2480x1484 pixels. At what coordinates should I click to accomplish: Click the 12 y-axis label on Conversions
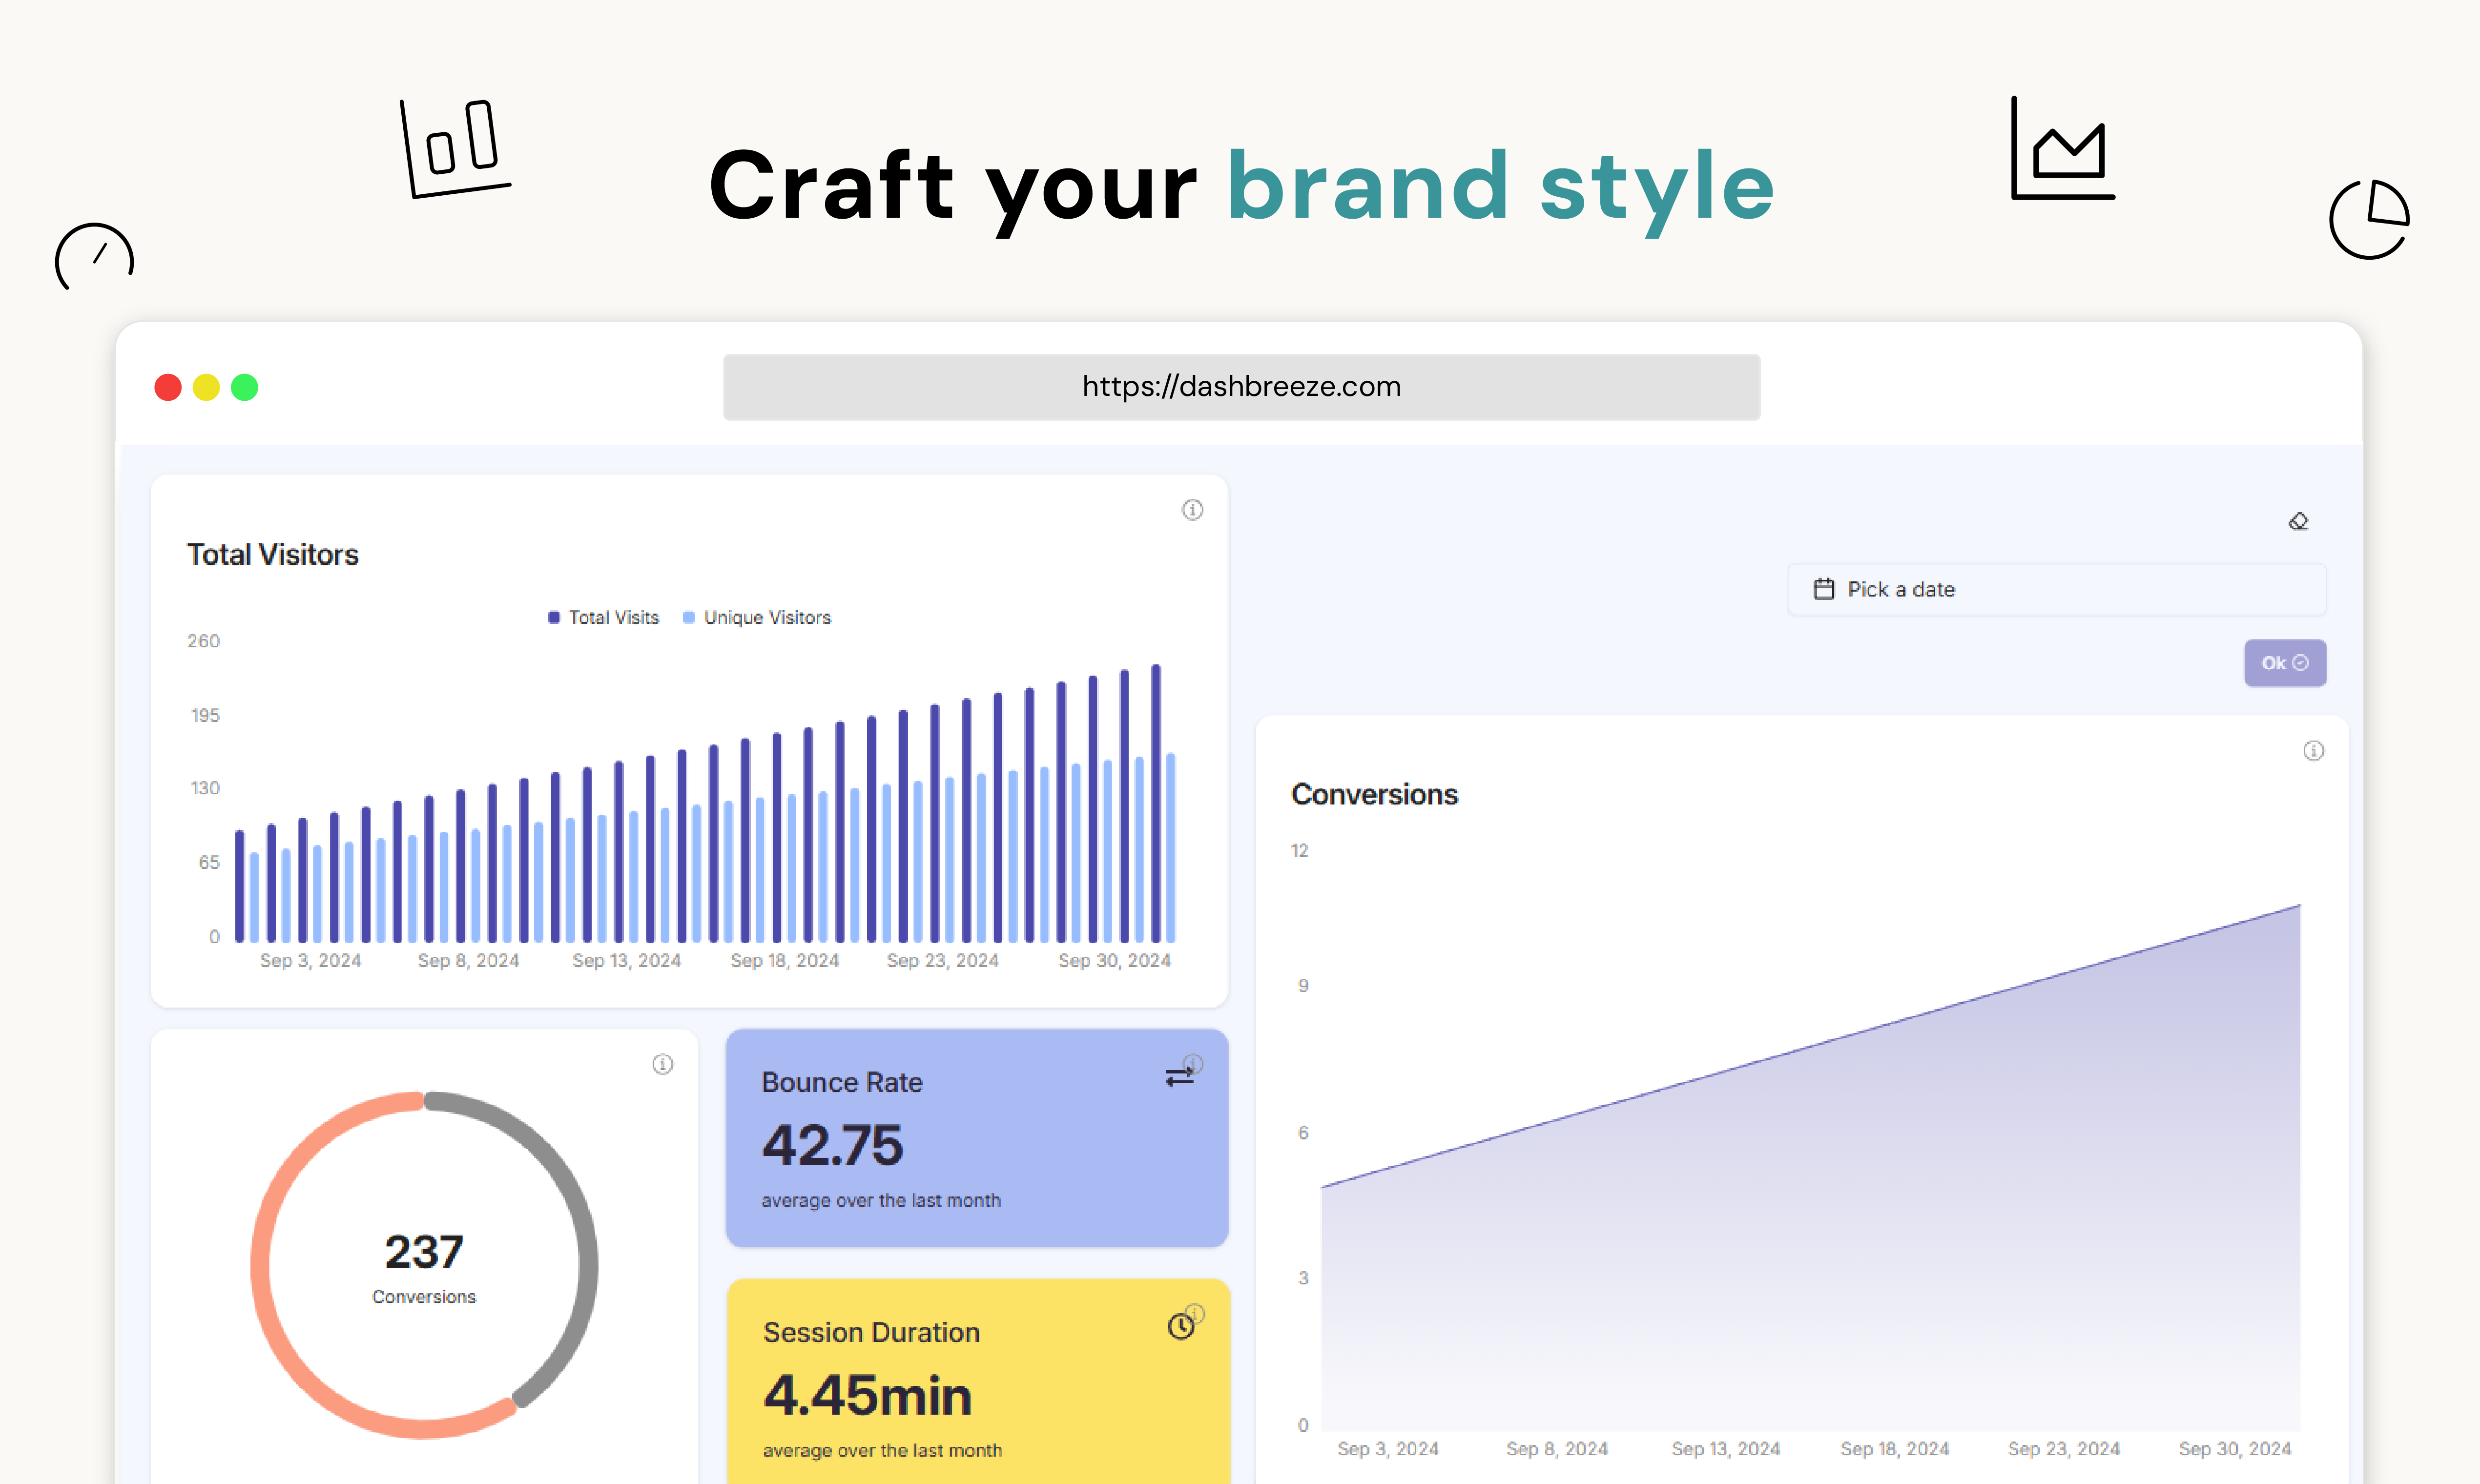(x=1299, y=851)
